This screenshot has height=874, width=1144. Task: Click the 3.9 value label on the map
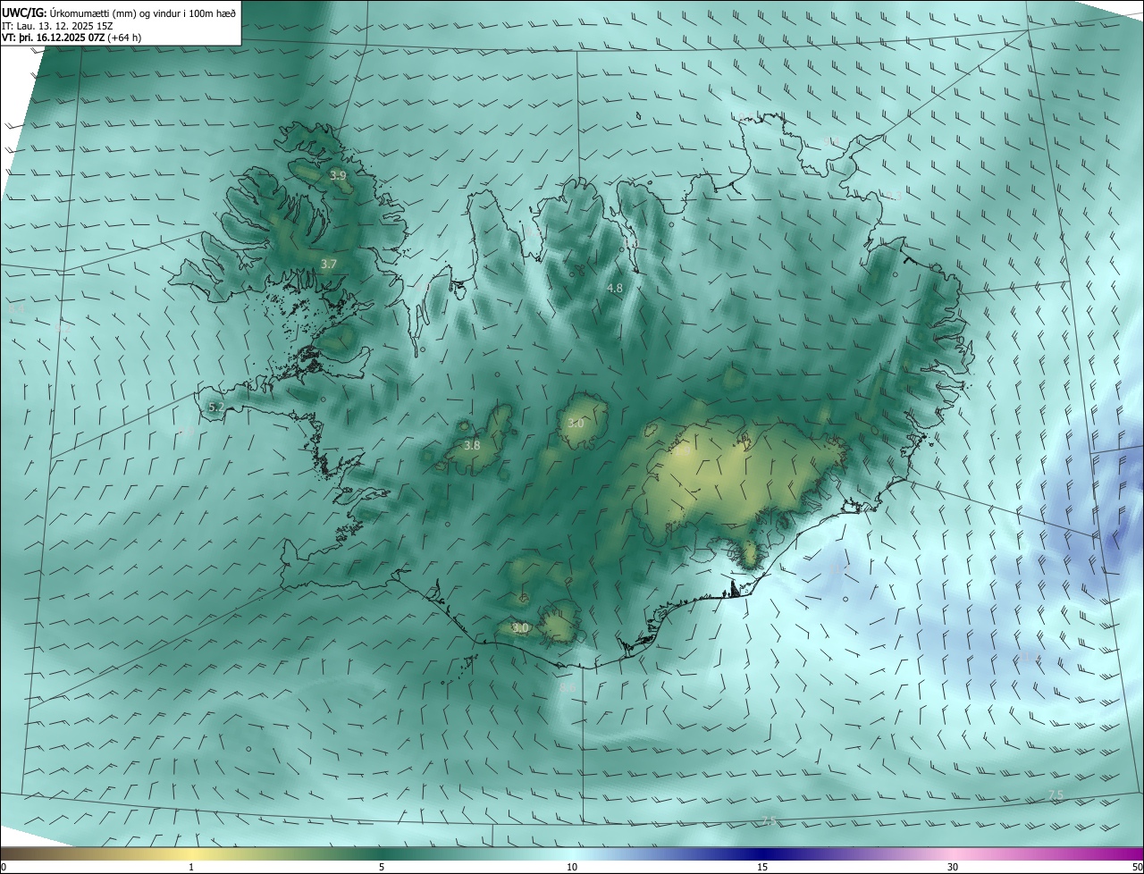point(338,176)
